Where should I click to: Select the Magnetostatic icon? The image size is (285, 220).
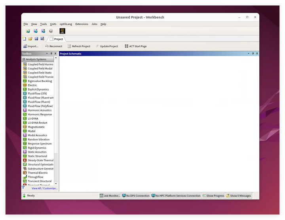coord(25,127)
